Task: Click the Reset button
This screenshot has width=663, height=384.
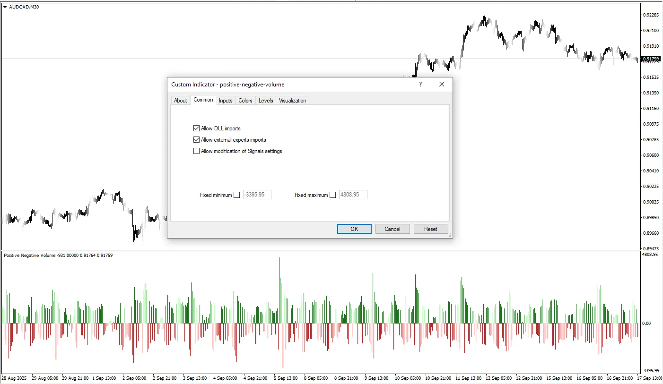Action: click(x=431, y=229)
